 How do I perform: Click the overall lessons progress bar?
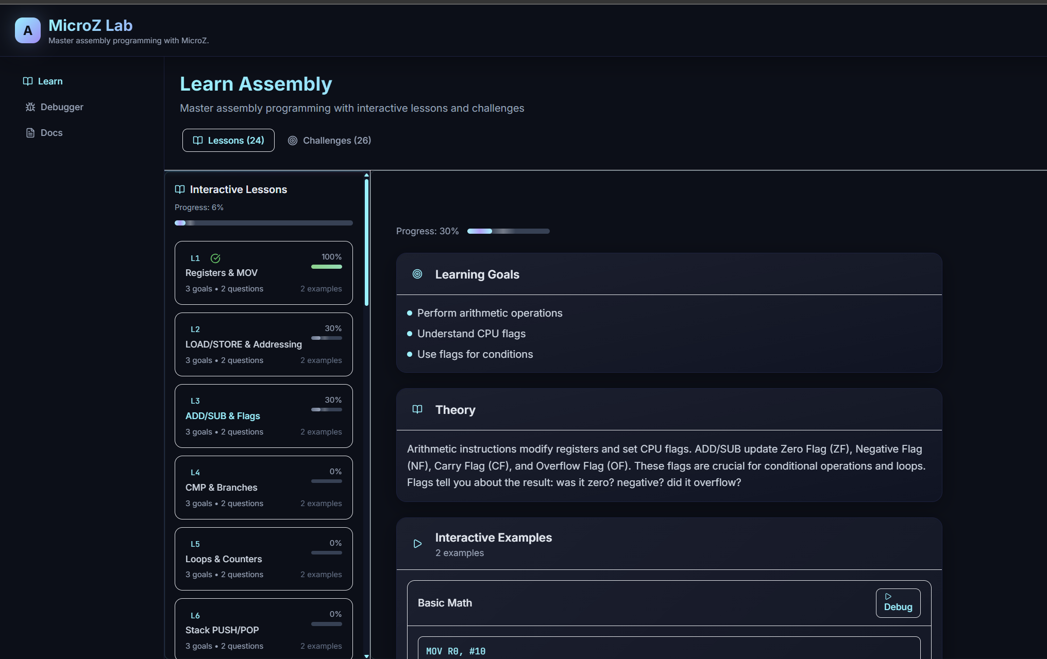(263, 223)
